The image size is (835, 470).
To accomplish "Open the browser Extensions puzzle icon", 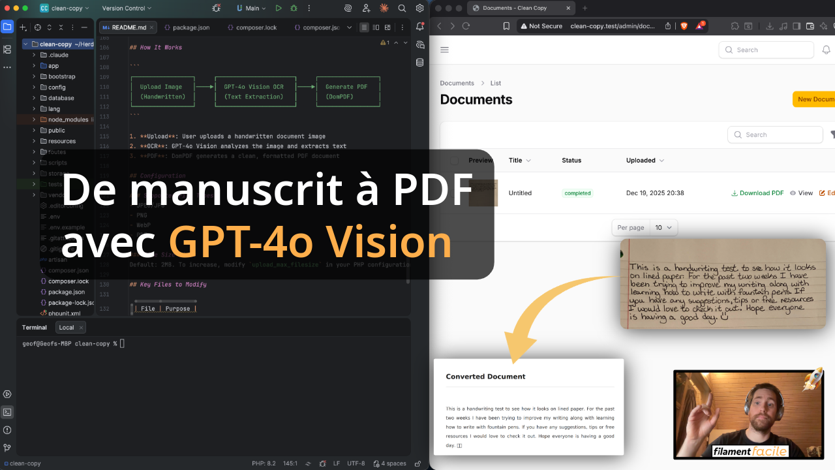I will click(x=735, y=26).
